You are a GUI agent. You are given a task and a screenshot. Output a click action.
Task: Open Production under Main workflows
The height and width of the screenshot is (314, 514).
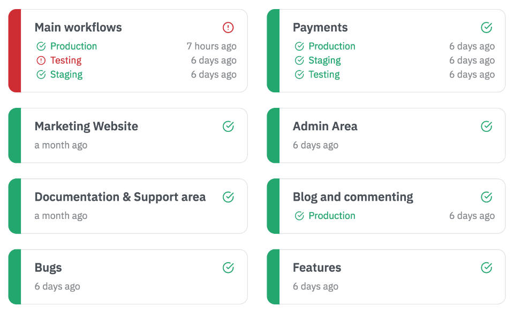tap(73, 46)
